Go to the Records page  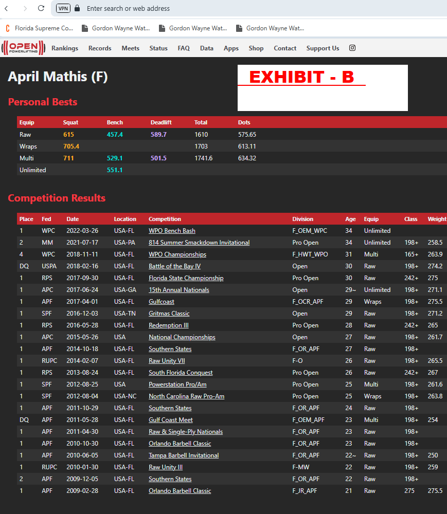click(100, 48)
